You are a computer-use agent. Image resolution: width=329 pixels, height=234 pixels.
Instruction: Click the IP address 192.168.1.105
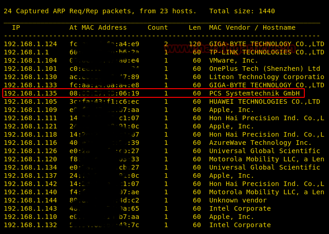(x=31, y=101)
